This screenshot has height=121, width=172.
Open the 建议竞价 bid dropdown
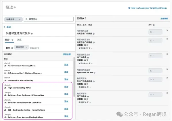(22, 47)
